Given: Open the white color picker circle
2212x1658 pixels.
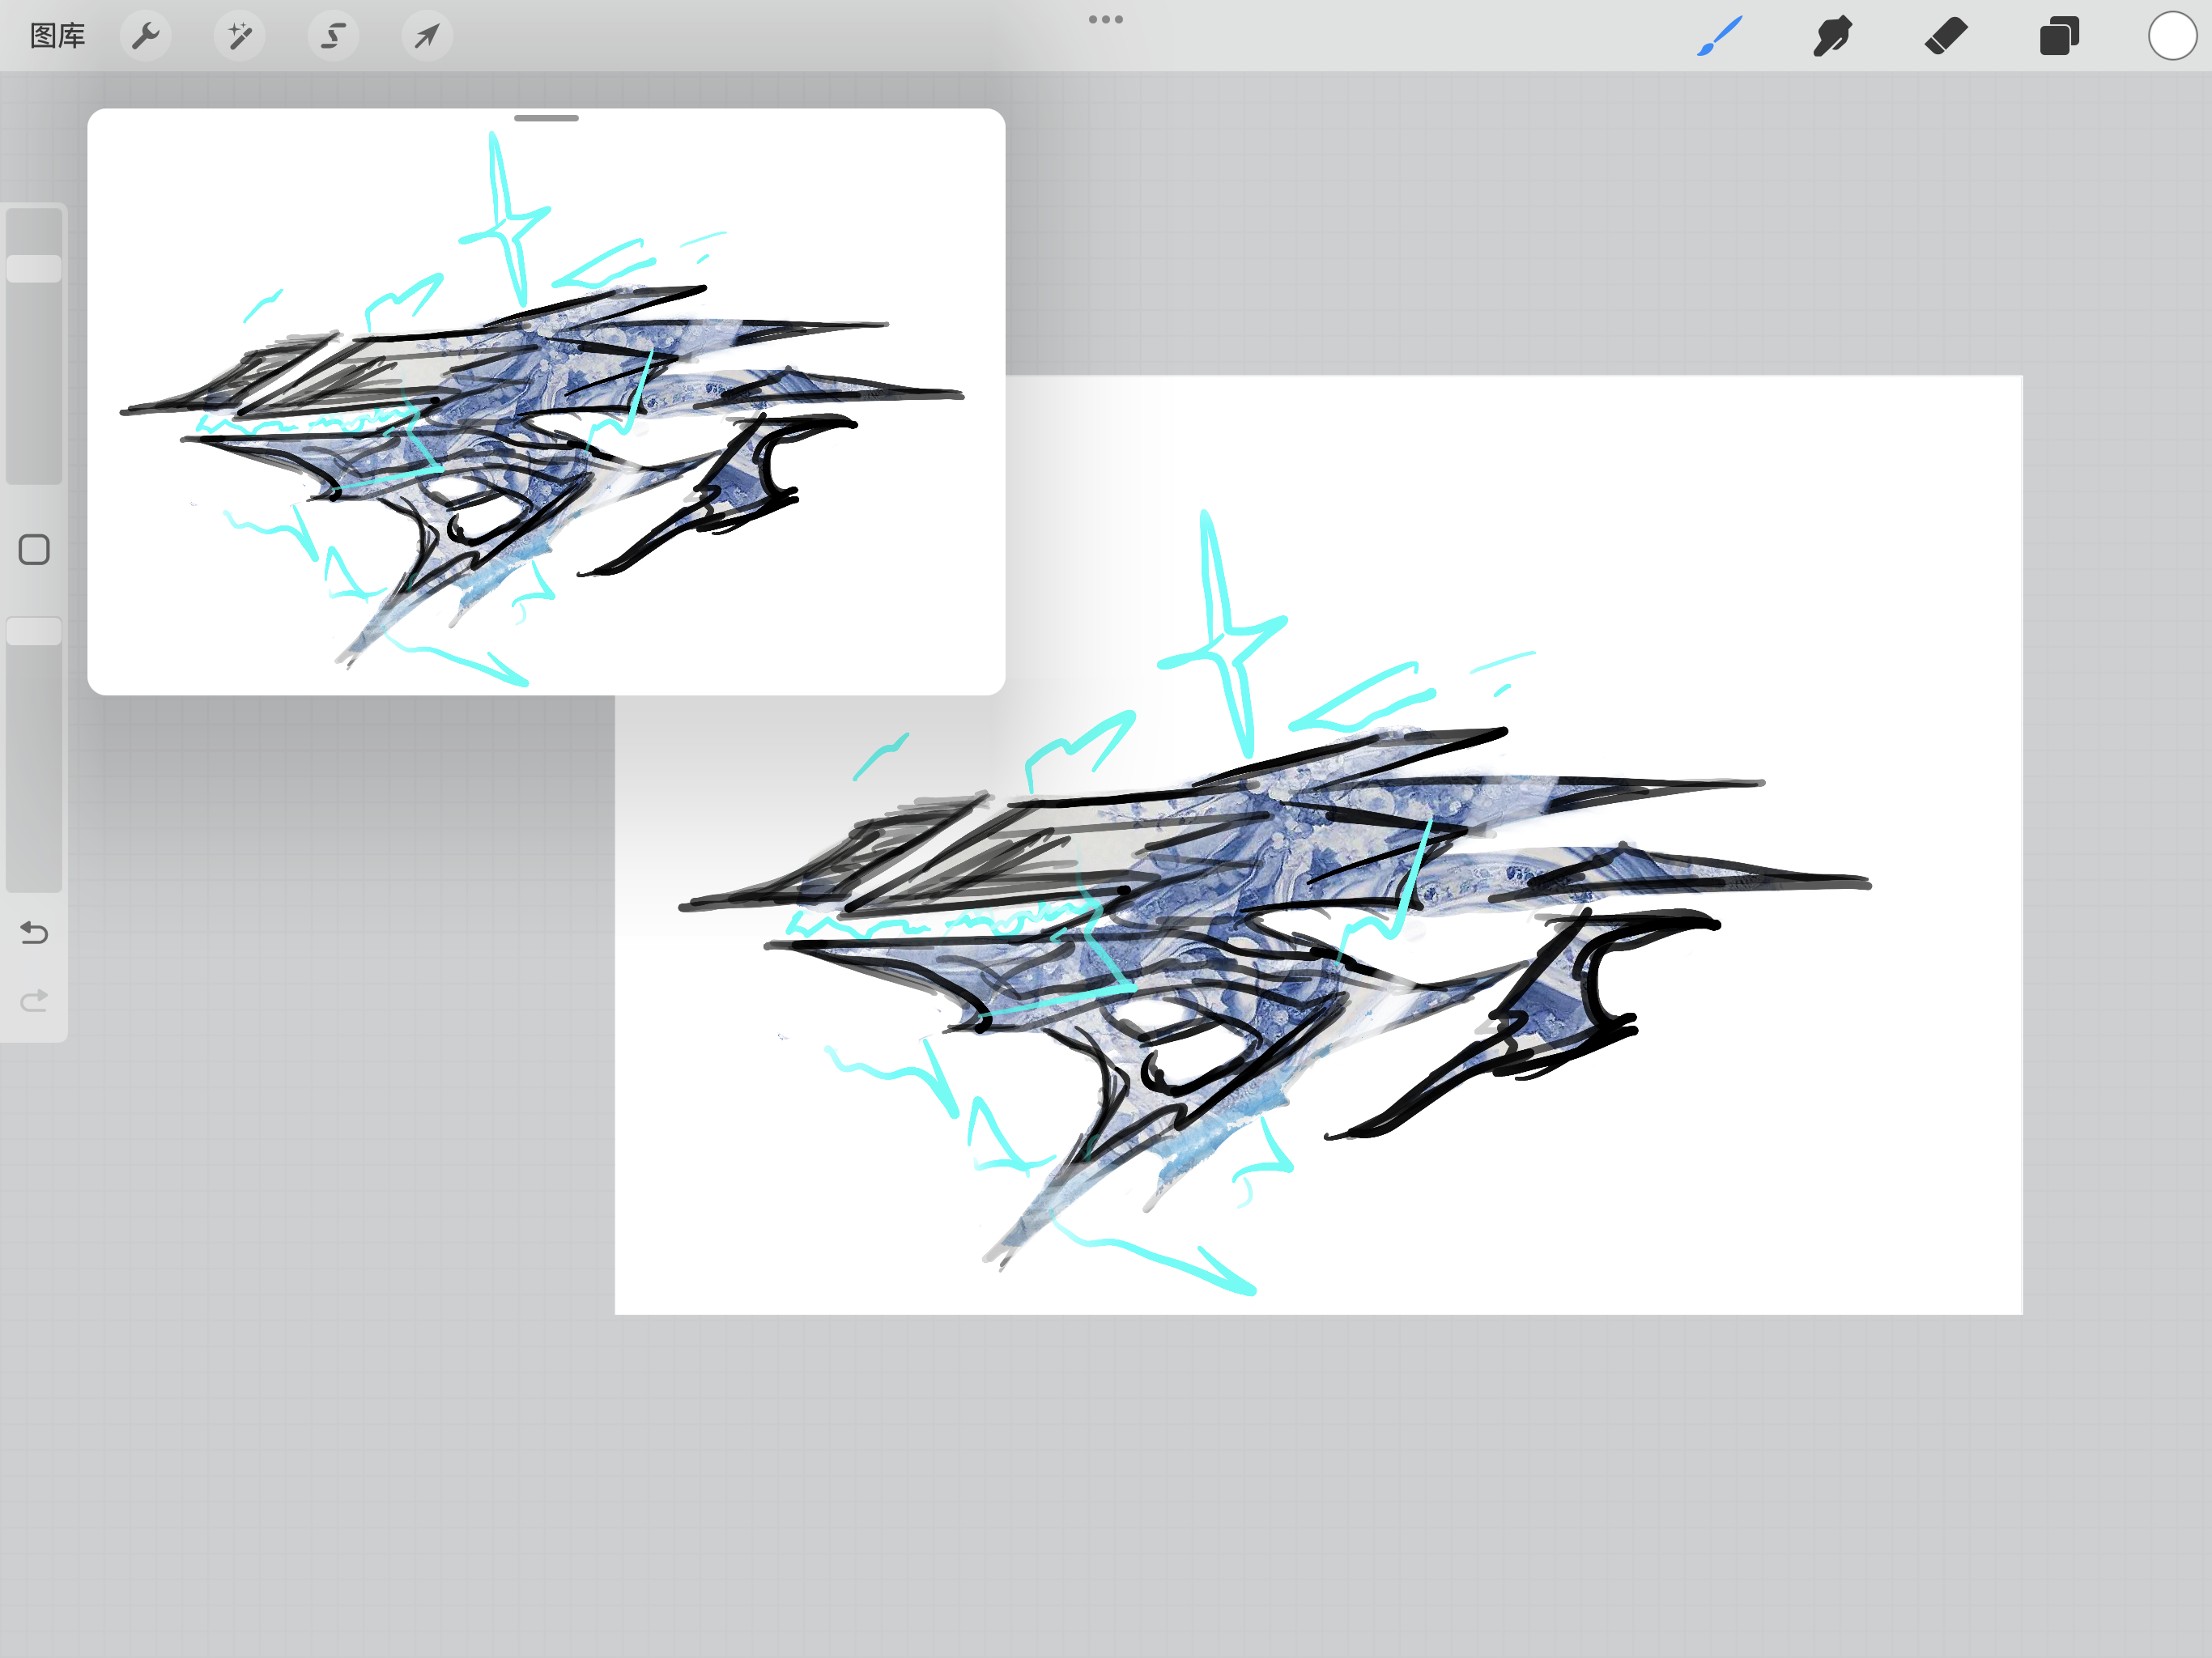Looking at the screenshot, I should point(2172,36).
